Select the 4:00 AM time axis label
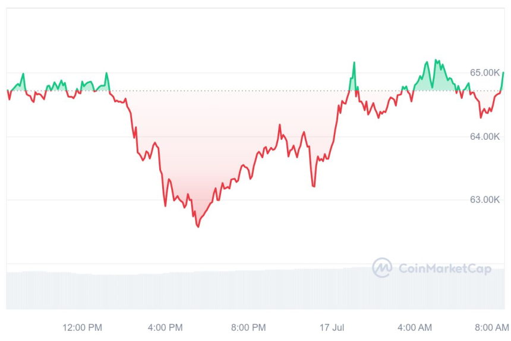Viewport: 511px width, 341px height. pyautogui.click(x=415, y=327)
